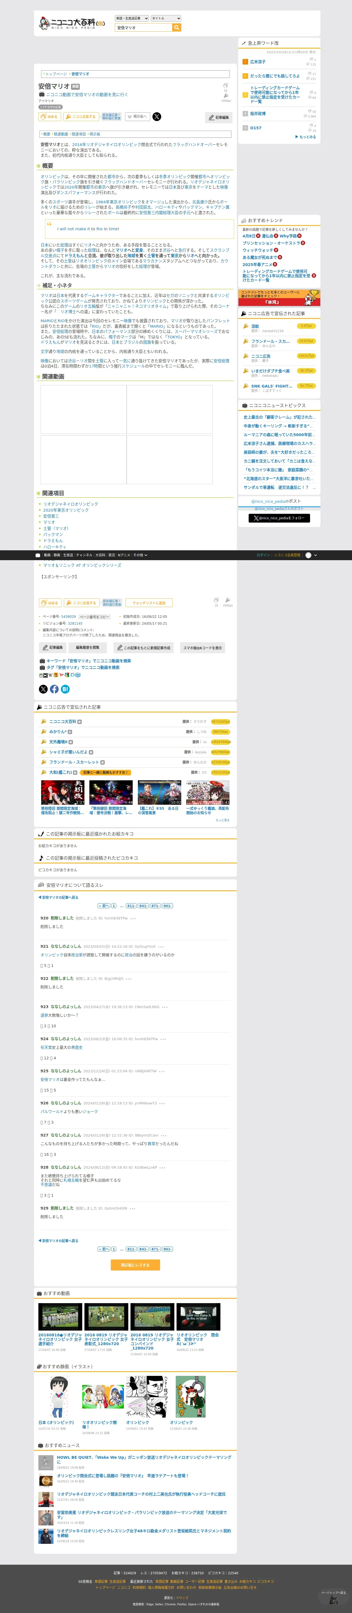This screenshot has width=352, height=1613.
Task: Open trending word 桜井政博
Action: click(x=258, y=114)
